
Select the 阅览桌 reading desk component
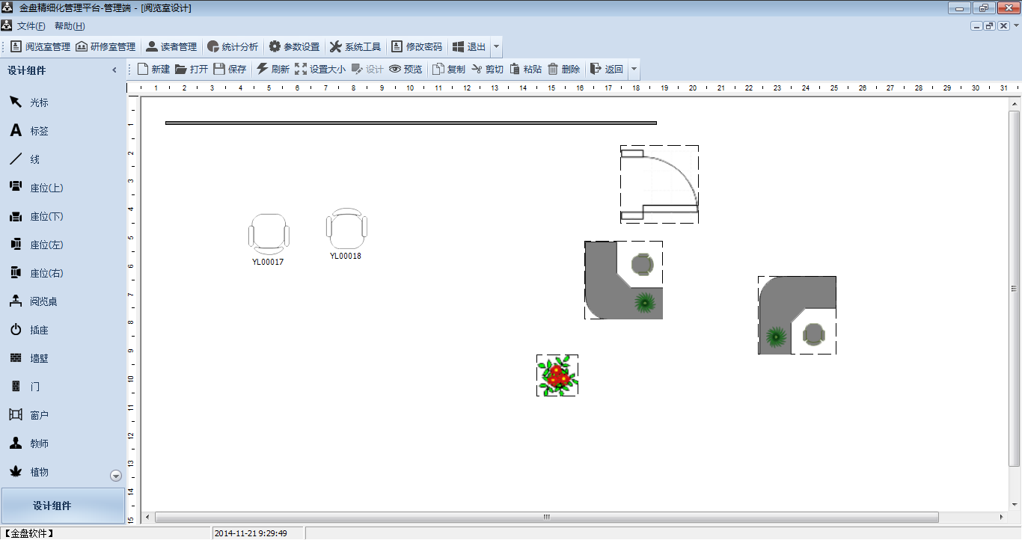pyautogui.click(x=34, y=301)
